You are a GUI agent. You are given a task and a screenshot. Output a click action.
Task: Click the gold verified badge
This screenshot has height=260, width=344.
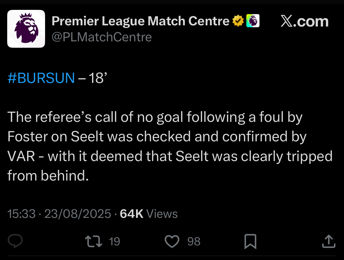[238, 21]
